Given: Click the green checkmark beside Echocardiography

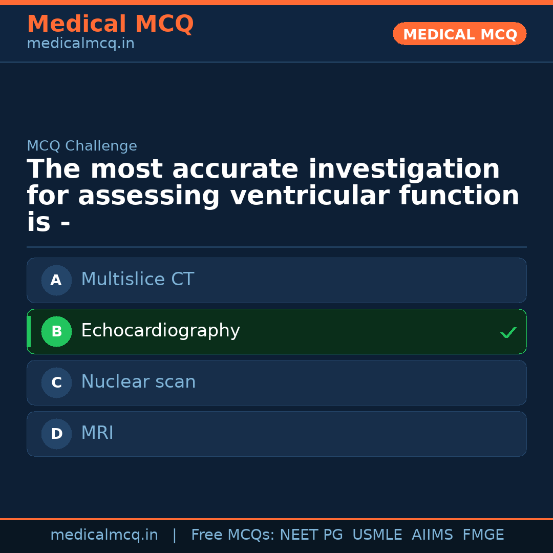Looking at the screenshot, I should (508, 332).
